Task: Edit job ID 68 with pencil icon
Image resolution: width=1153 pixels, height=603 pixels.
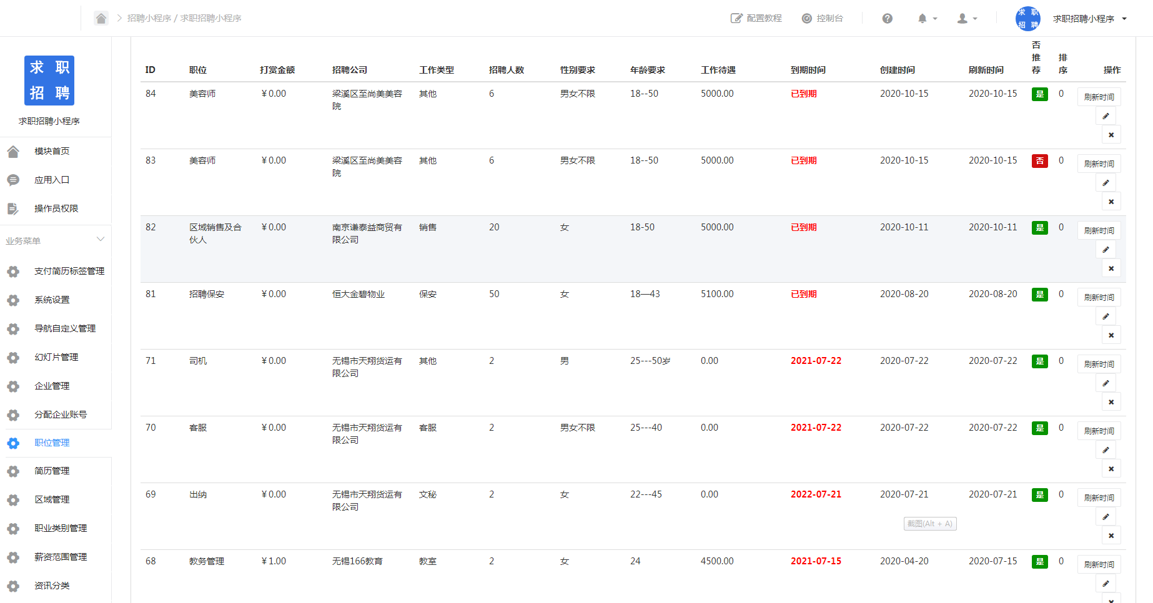Action: [1106, 584]
